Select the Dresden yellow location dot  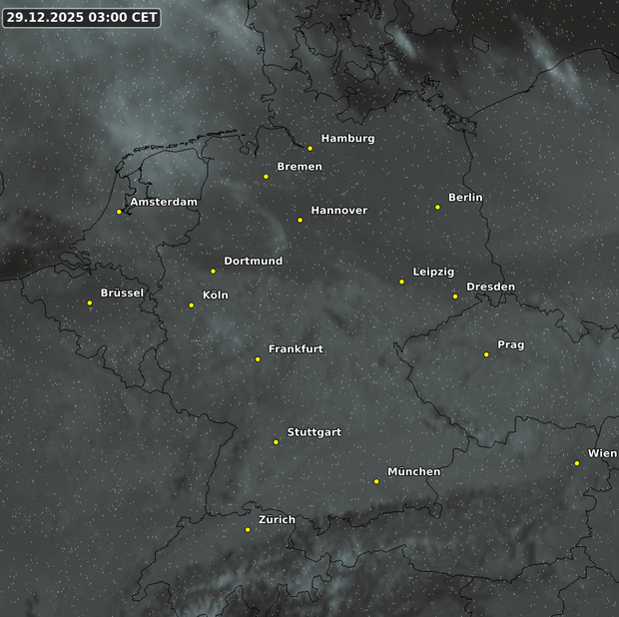point(455,296)
